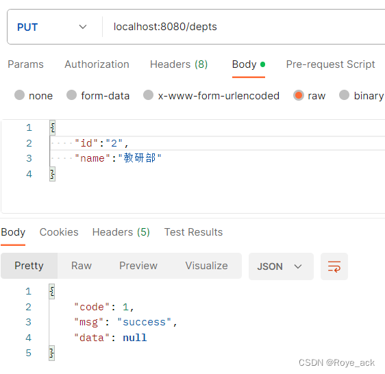Select the raw body radio button
This screenshot has width=385, height=374.
tap(310, 95)
